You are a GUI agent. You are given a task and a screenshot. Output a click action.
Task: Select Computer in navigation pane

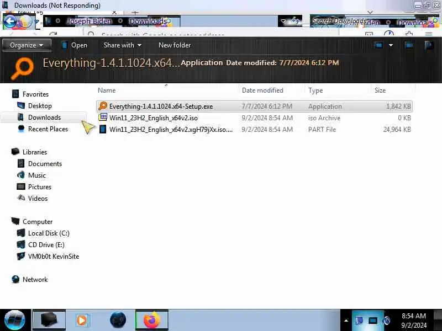coord(38,222)
